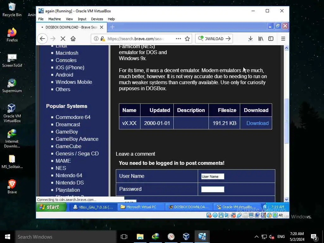Image resolution: width=324 pixels, height=243 pixels.
Task: Stop loading the page
Action: pos(63,39)
